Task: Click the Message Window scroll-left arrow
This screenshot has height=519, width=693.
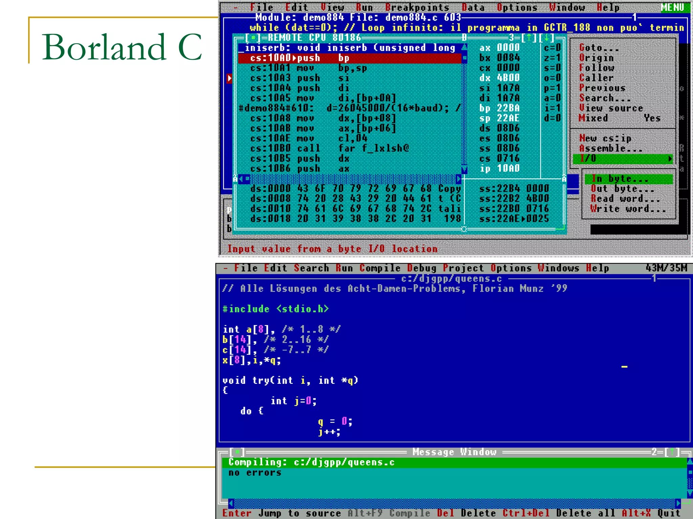Action: tap(231, 503)
